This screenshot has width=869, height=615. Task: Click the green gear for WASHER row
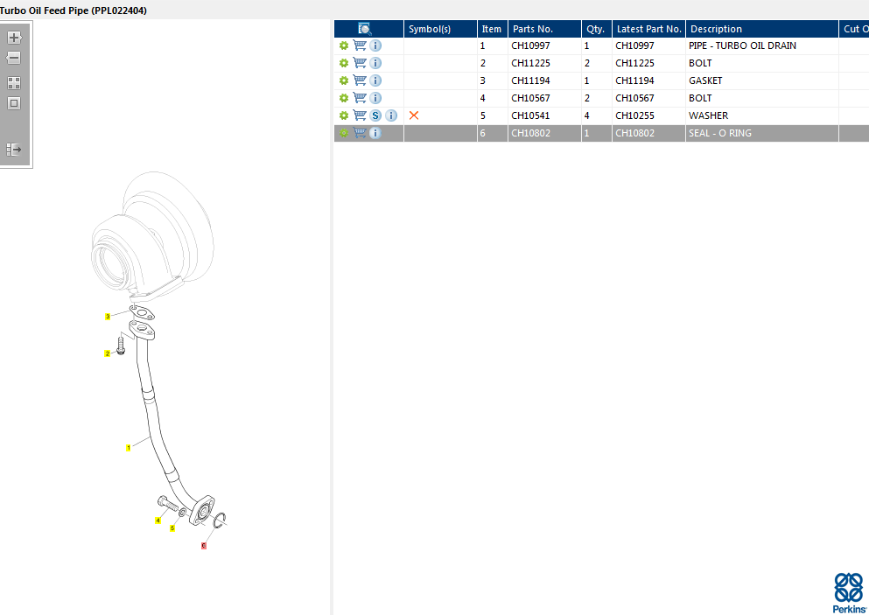344,115
